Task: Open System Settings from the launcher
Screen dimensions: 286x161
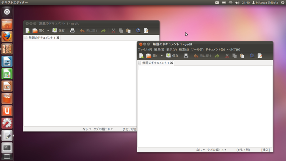Action: tap(7, 123)
